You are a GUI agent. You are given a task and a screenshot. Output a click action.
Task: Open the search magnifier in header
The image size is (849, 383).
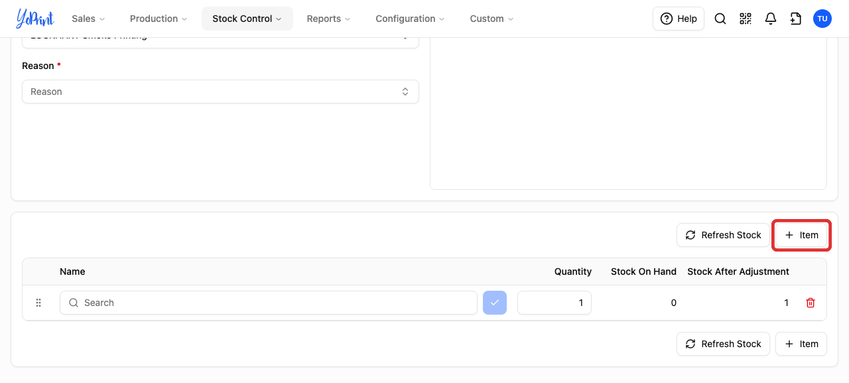pos(720,19)
